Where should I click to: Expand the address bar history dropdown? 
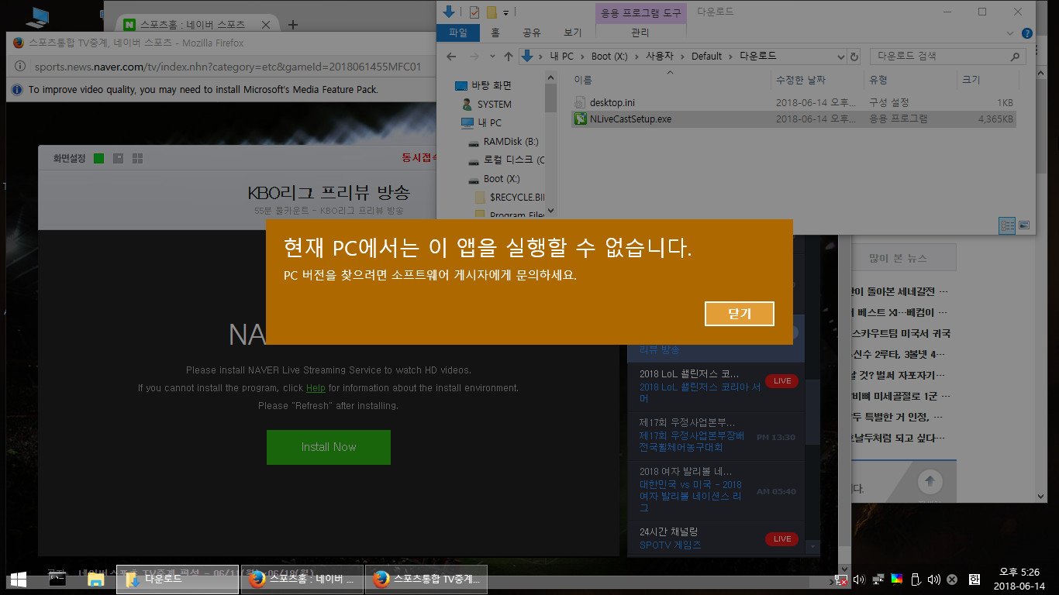click(841, 57)
